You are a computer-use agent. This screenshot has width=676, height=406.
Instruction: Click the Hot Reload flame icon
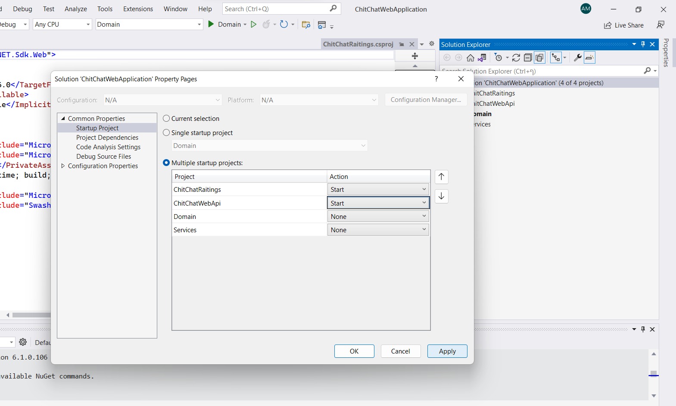point(266,24)
